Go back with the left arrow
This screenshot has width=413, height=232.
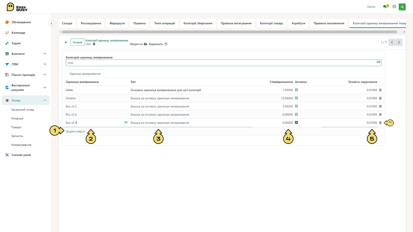click(x=66, y=42)
